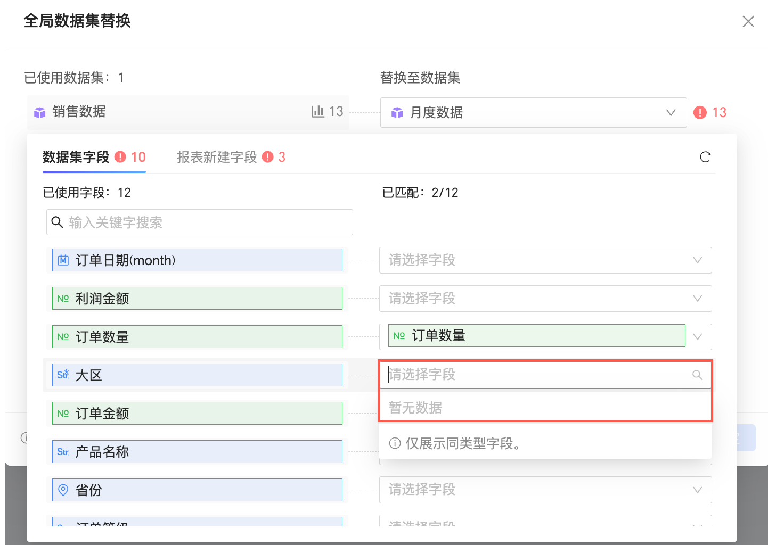Image resolution: width=768 pixels, height=545 pixels.
Task: Select the 省份 field
Action: click(x=197, y=490)
